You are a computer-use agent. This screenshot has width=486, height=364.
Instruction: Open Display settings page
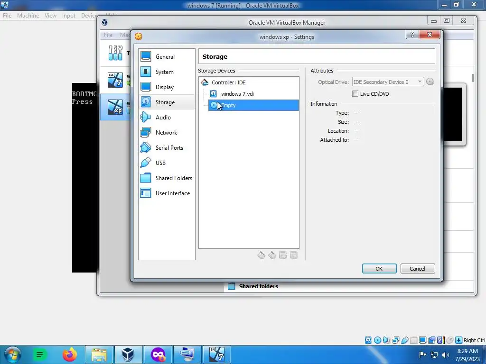[x=167, y=87]
